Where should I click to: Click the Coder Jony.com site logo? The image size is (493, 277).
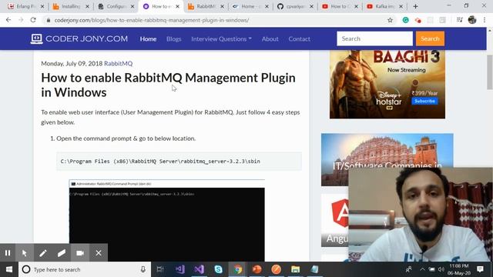[79, 38]
